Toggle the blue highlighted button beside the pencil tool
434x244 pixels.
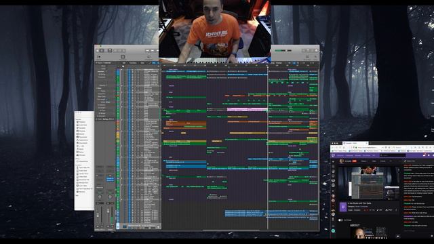point(154,63)
